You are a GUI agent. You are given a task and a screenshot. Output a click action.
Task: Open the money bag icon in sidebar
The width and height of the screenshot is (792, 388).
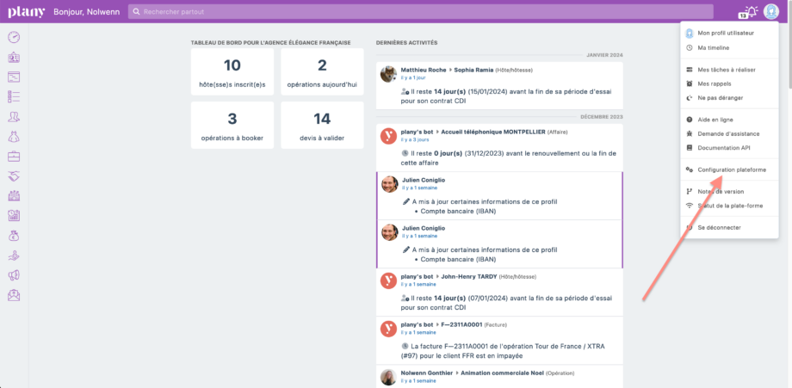coord(14,235)
